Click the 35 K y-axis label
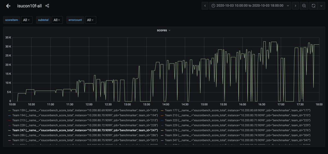Viewport: 328px width, 154px height. click(8, 37)
